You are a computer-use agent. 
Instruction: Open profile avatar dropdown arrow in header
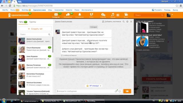coord(172,15)
